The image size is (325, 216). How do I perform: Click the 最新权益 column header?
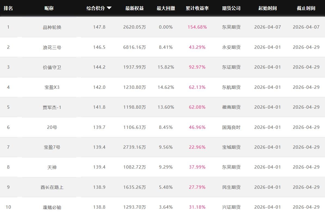[135, 8]
